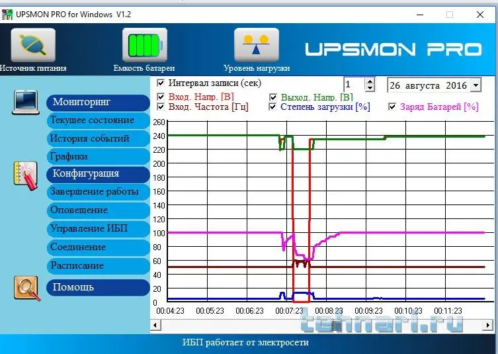Click the chart scrollbar left arrow

pos(155,325)
